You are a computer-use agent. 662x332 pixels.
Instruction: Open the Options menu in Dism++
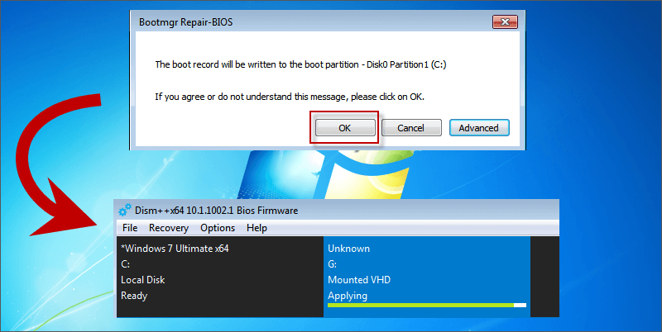coord(218,228)
